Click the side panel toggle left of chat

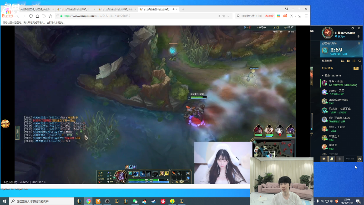click(17, 133)
